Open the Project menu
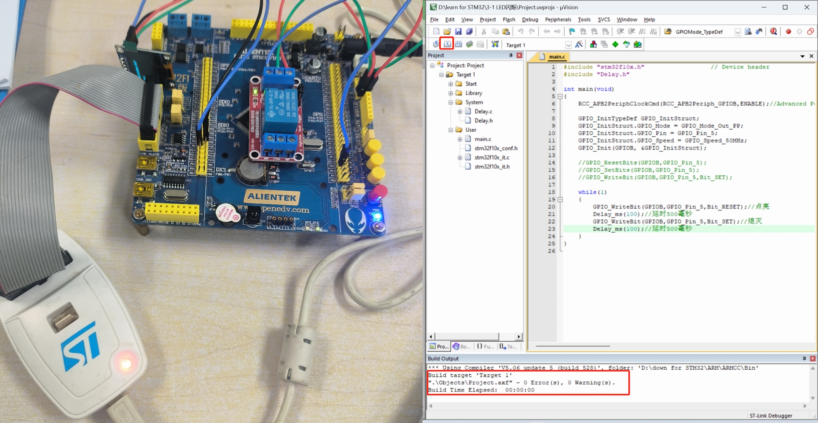The height and width of the screenshot is (423, 818). coord(487,19)
